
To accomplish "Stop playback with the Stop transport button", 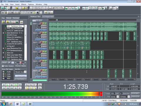I will 4,85.
